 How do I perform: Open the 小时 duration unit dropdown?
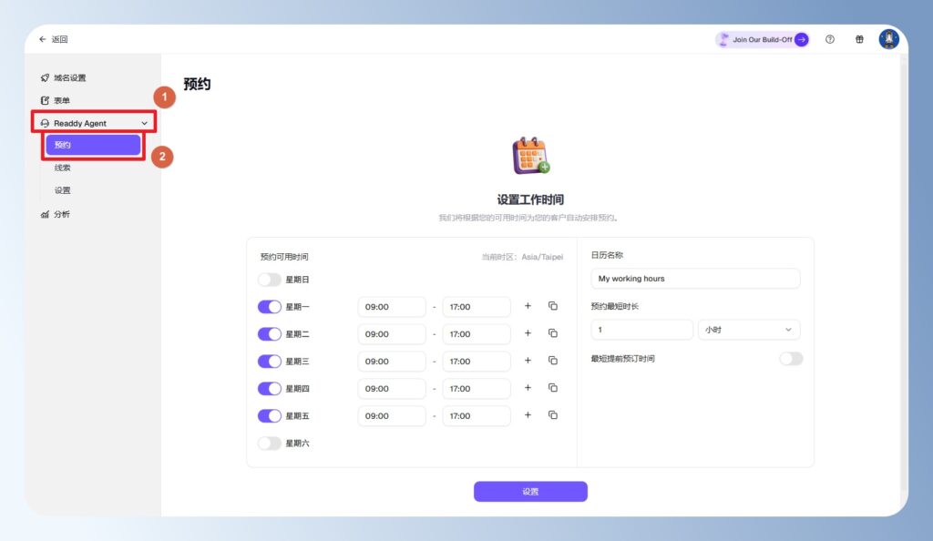coord(748,329)
